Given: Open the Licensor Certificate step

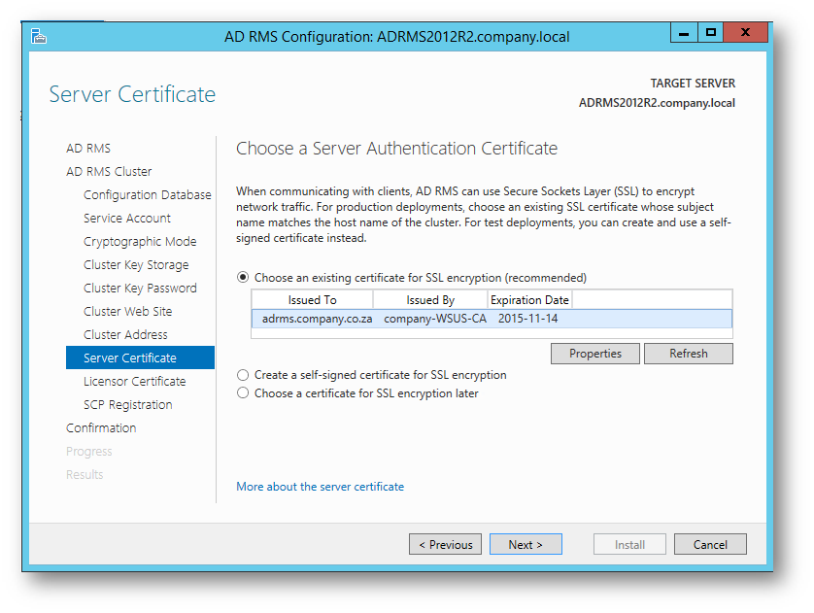Looking at the screenshot, I should tap(134, 381).
